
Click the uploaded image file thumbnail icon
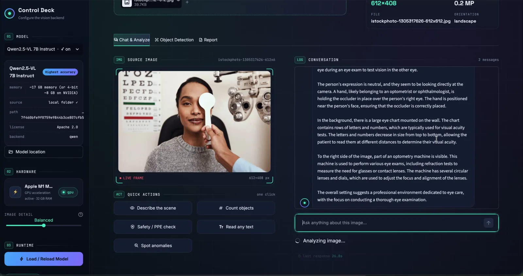[x=127, y=3]
